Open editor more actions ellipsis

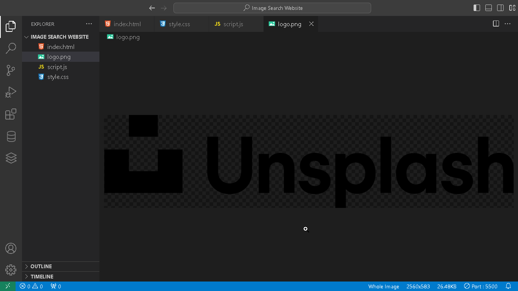(x=507, y=24)
